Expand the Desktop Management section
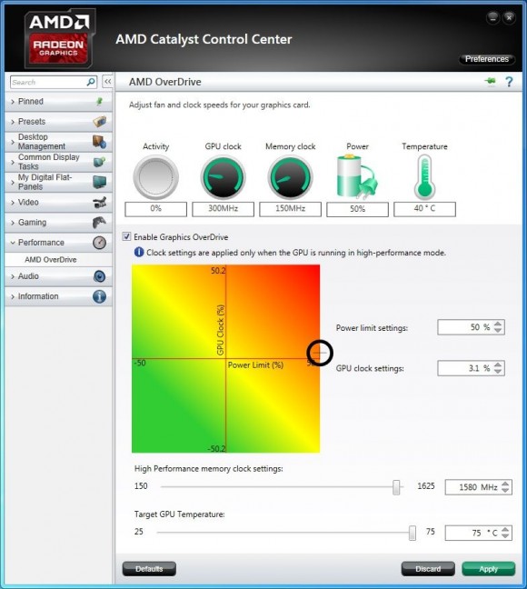Viewport: 527px width, 589px height. 58,142
